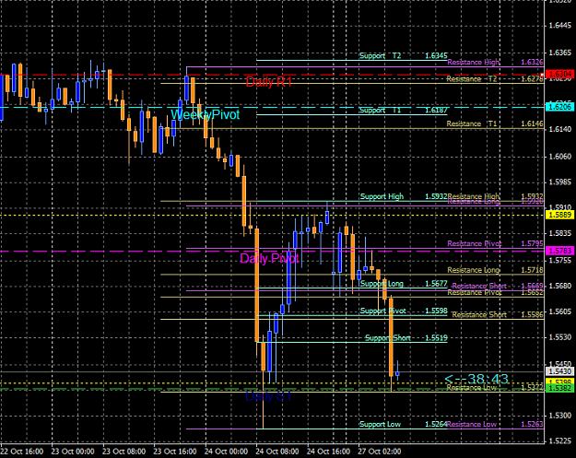Click the Resistance Low value 1.5372
The height and width of the screenshot is (458, 576).
(532, 388)
